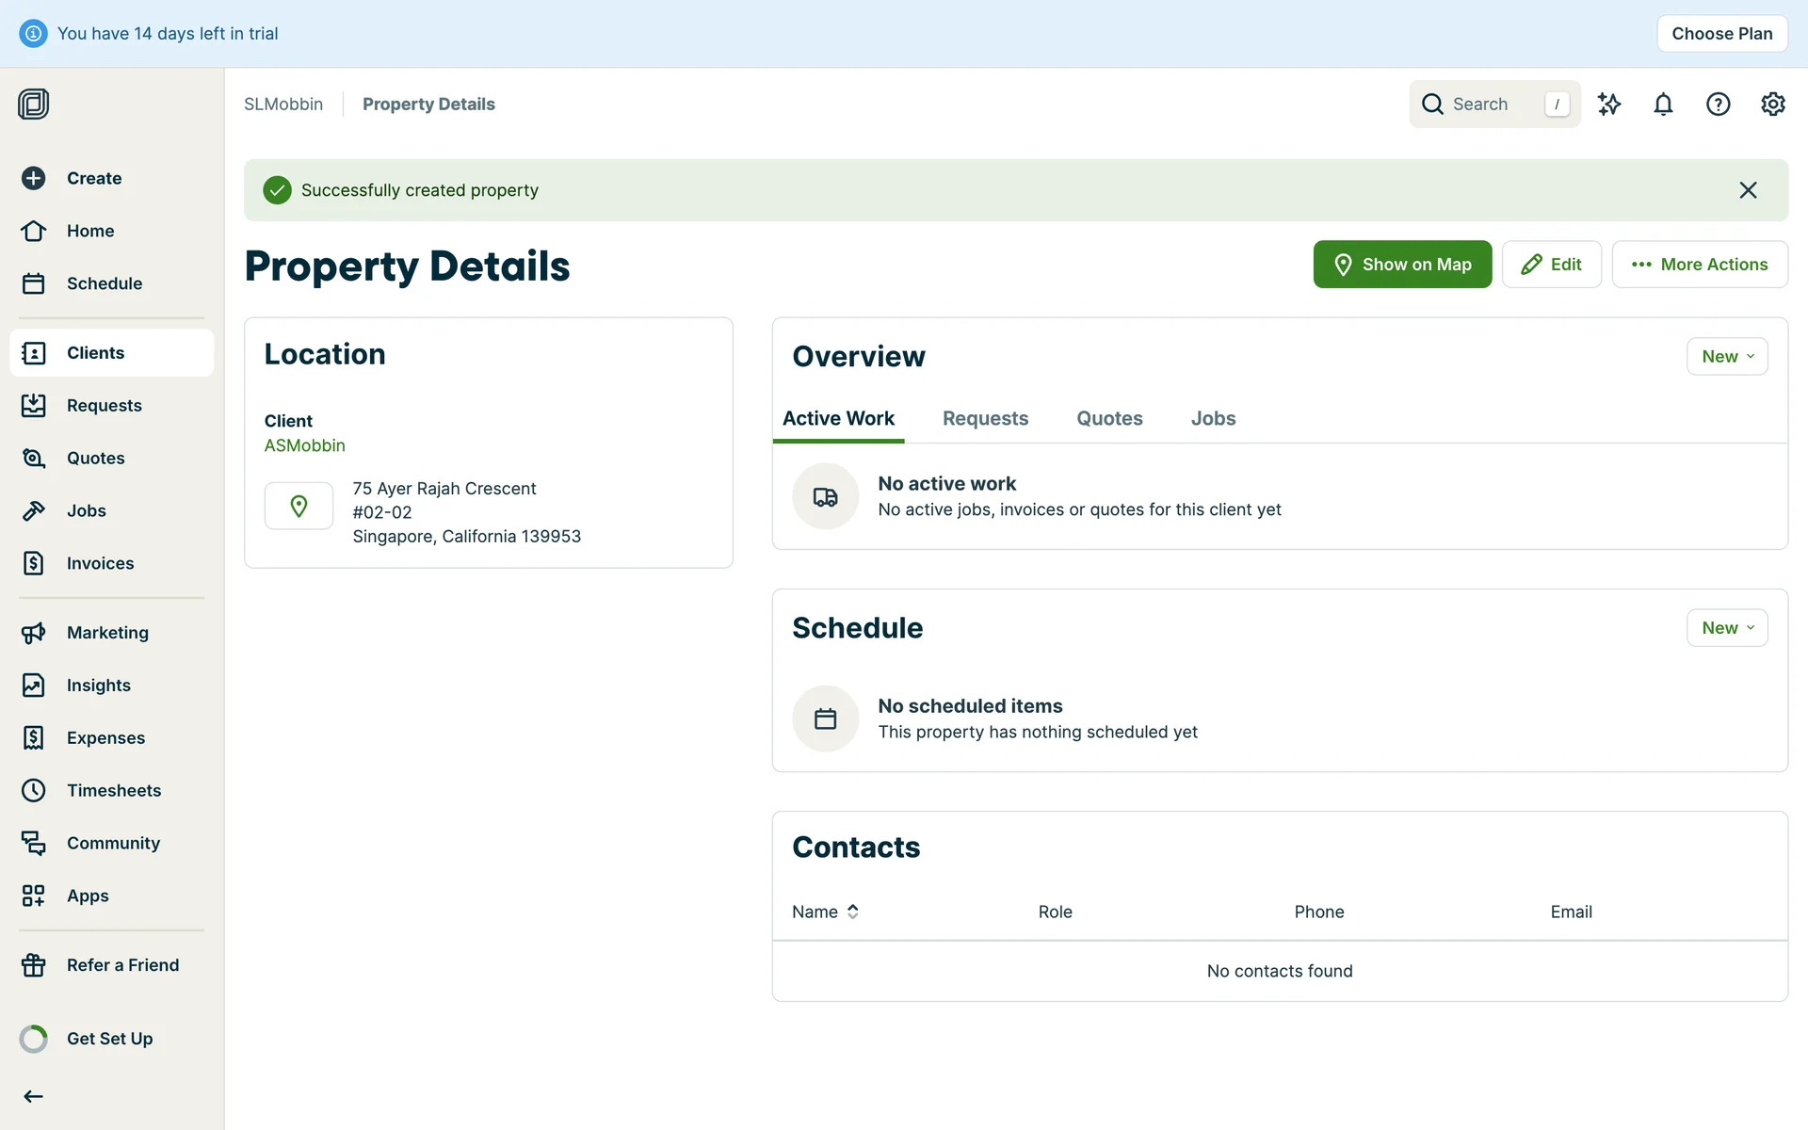This screenshot has width=1808, height=1130.
Task: Click the Get Set Up progress ring
Action: tap(34, 1039)
